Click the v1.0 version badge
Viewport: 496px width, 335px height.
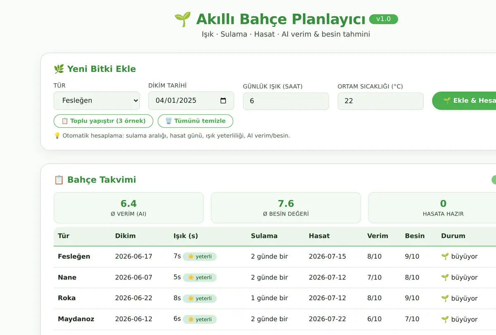pyautogui.click(x=384, y=19)
